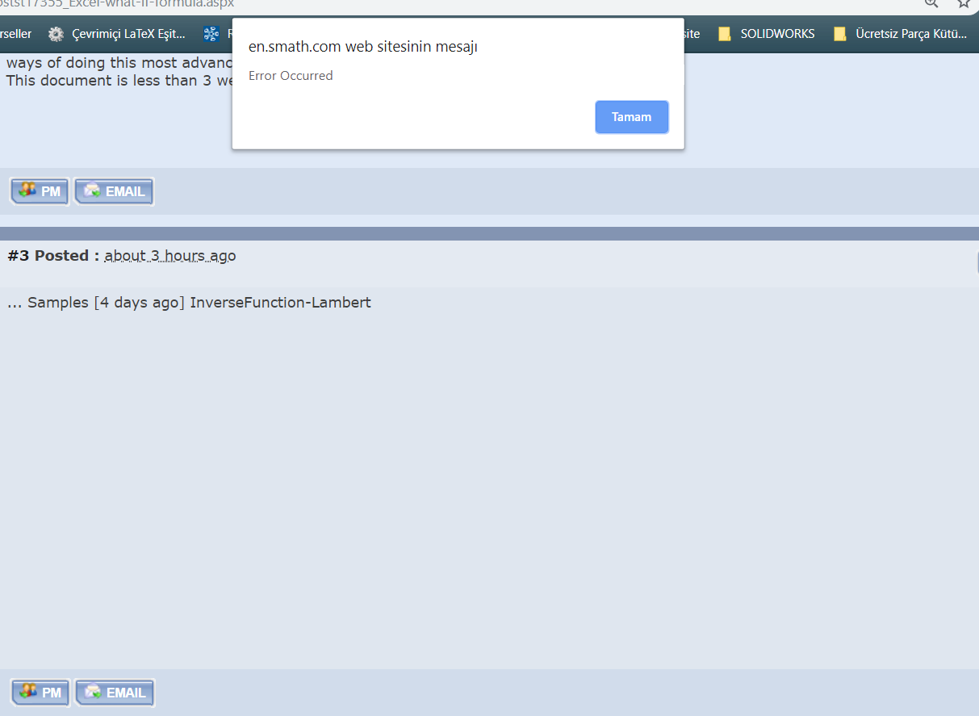
Task: Click the blue snowflake bookmark icon
Action: 211,34
